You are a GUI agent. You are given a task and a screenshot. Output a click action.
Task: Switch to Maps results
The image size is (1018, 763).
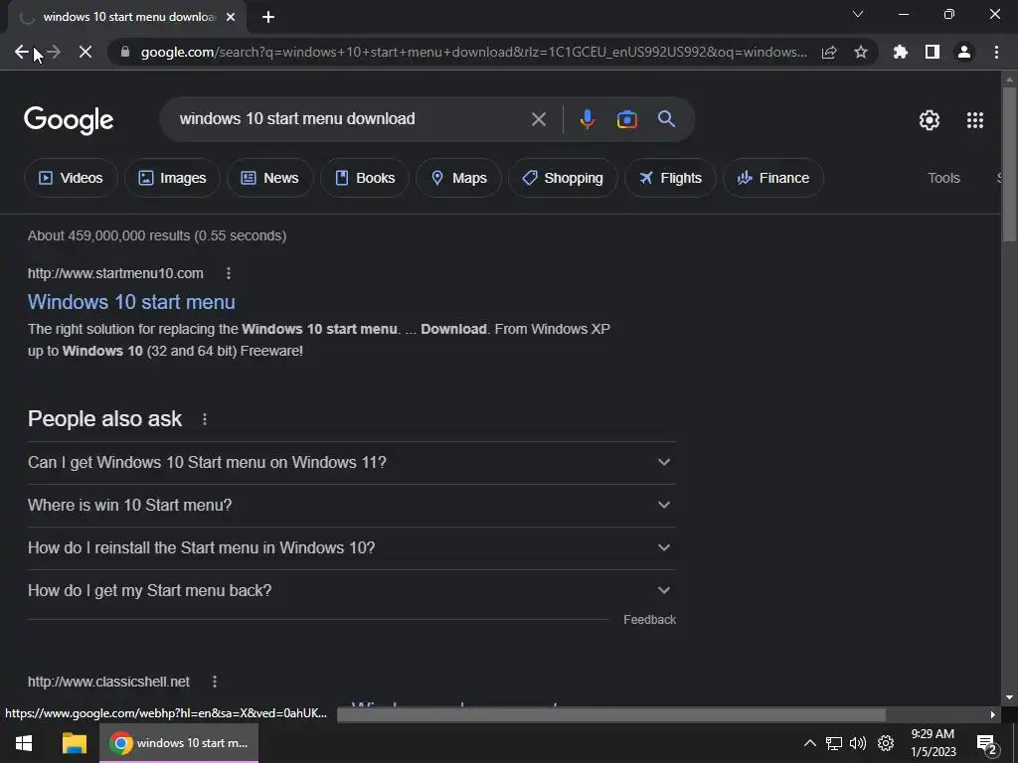[458, 178]
